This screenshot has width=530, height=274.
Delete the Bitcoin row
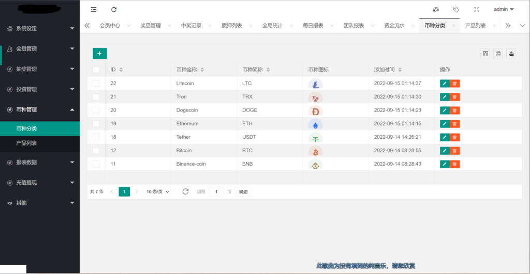tap(454, 151)
